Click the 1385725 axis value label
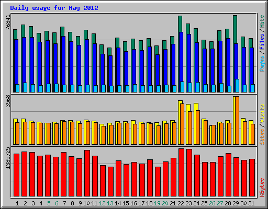The width and height of the screenshot is (268, 209). pos(8,158)
